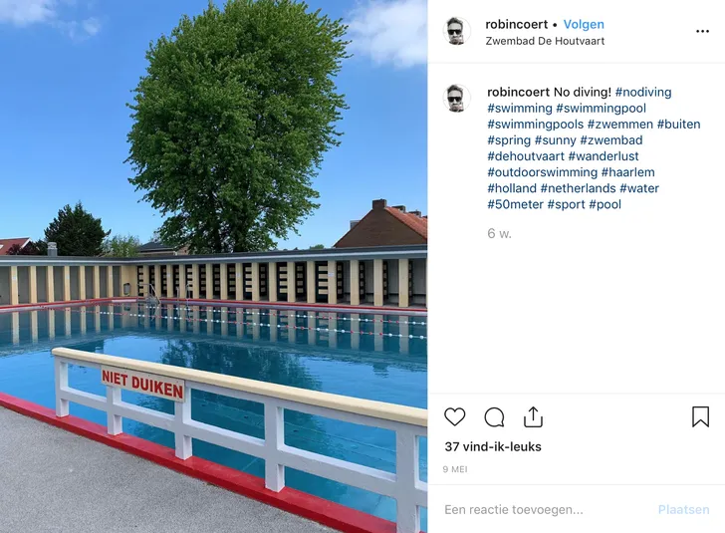Like the post with the heart icon
The height and width of the screenshot is (533, 725).
point(454,416)
